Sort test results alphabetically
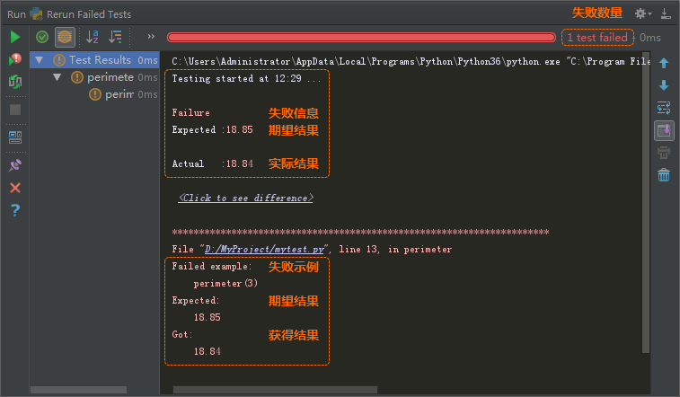 click(x=92, y=37)
